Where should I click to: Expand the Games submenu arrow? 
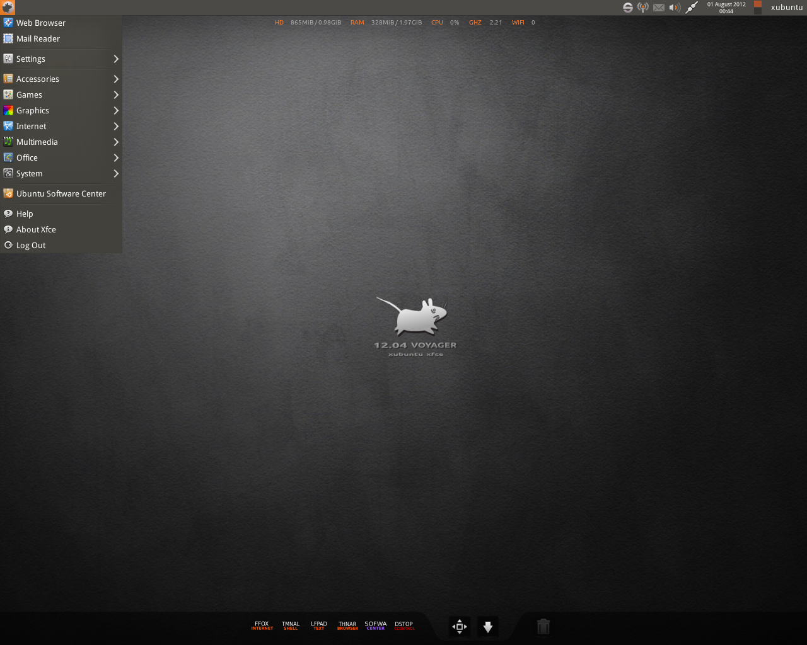(116, 94)
